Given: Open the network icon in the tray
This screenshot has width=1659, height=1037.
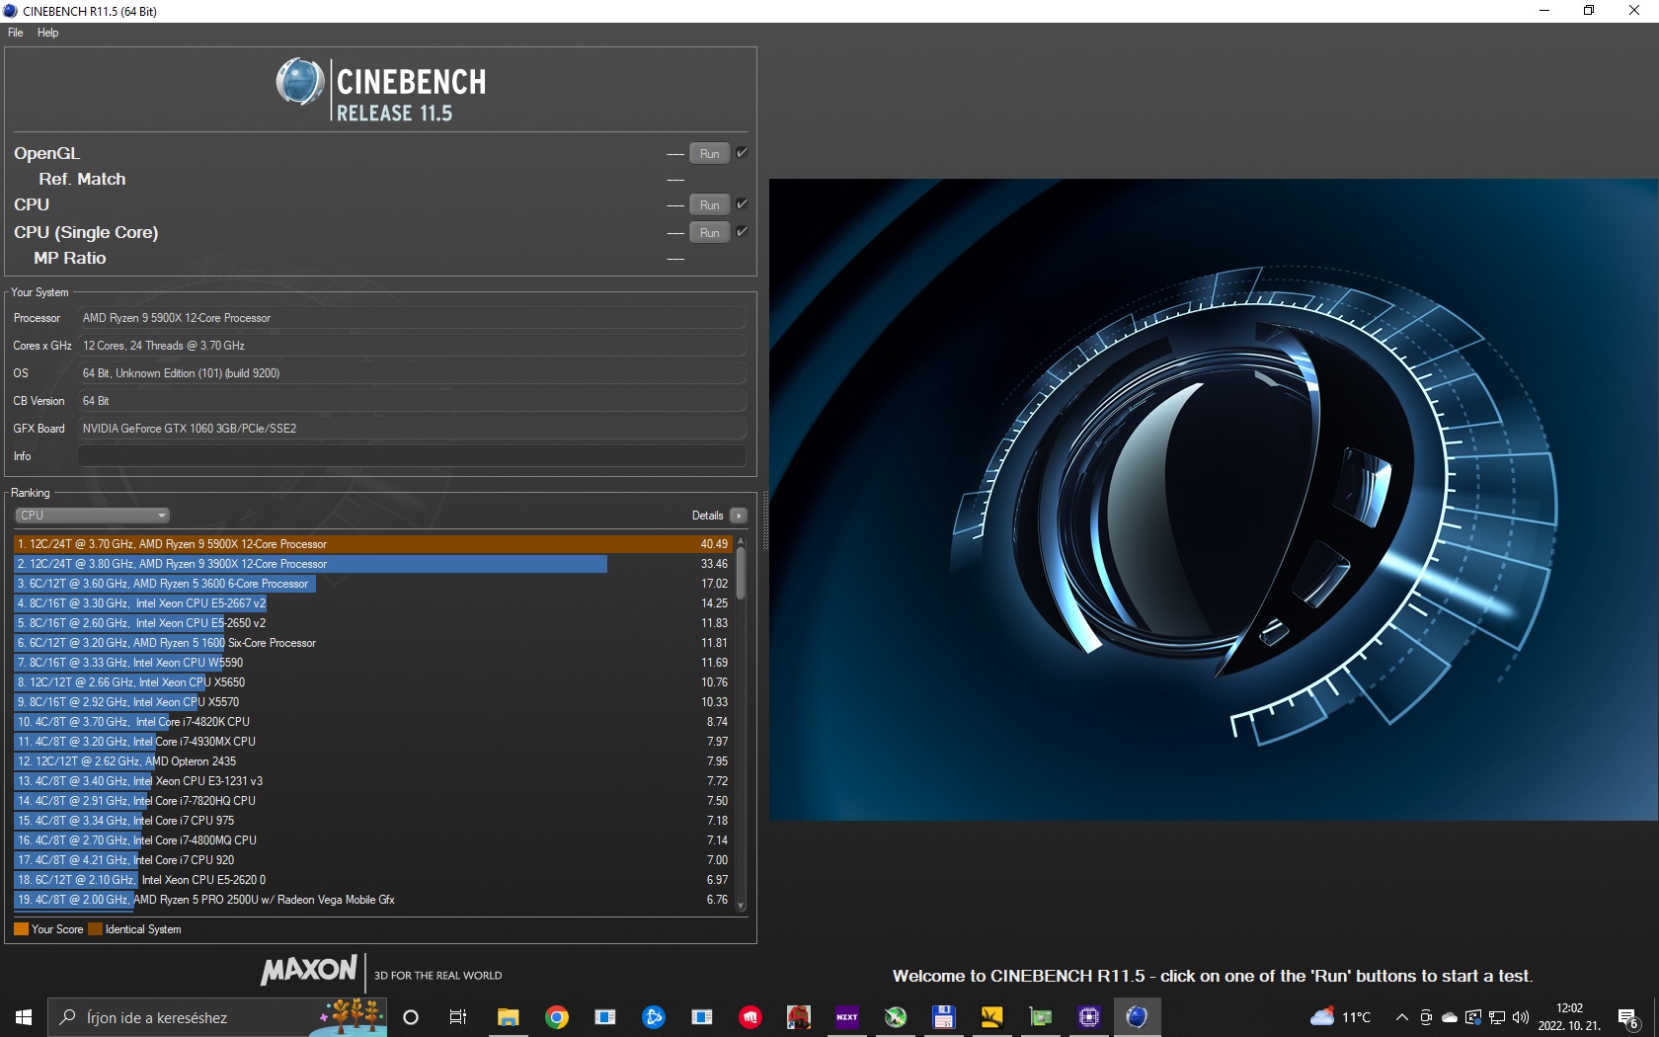Looking at the screenshot, I should click(x=1497, y=1017).
